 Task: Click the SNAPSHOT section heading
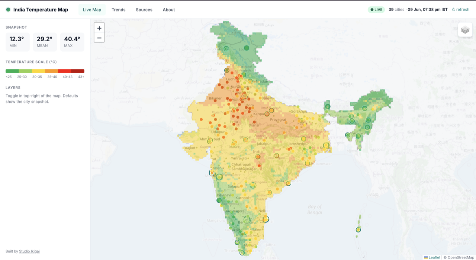16,27
